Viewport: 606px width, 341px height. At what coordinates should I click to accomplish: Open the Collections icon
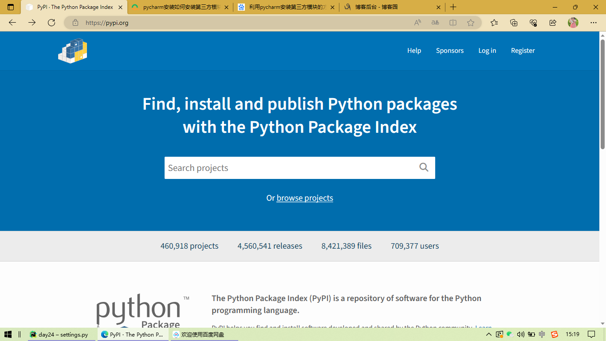tap(514, 23)
